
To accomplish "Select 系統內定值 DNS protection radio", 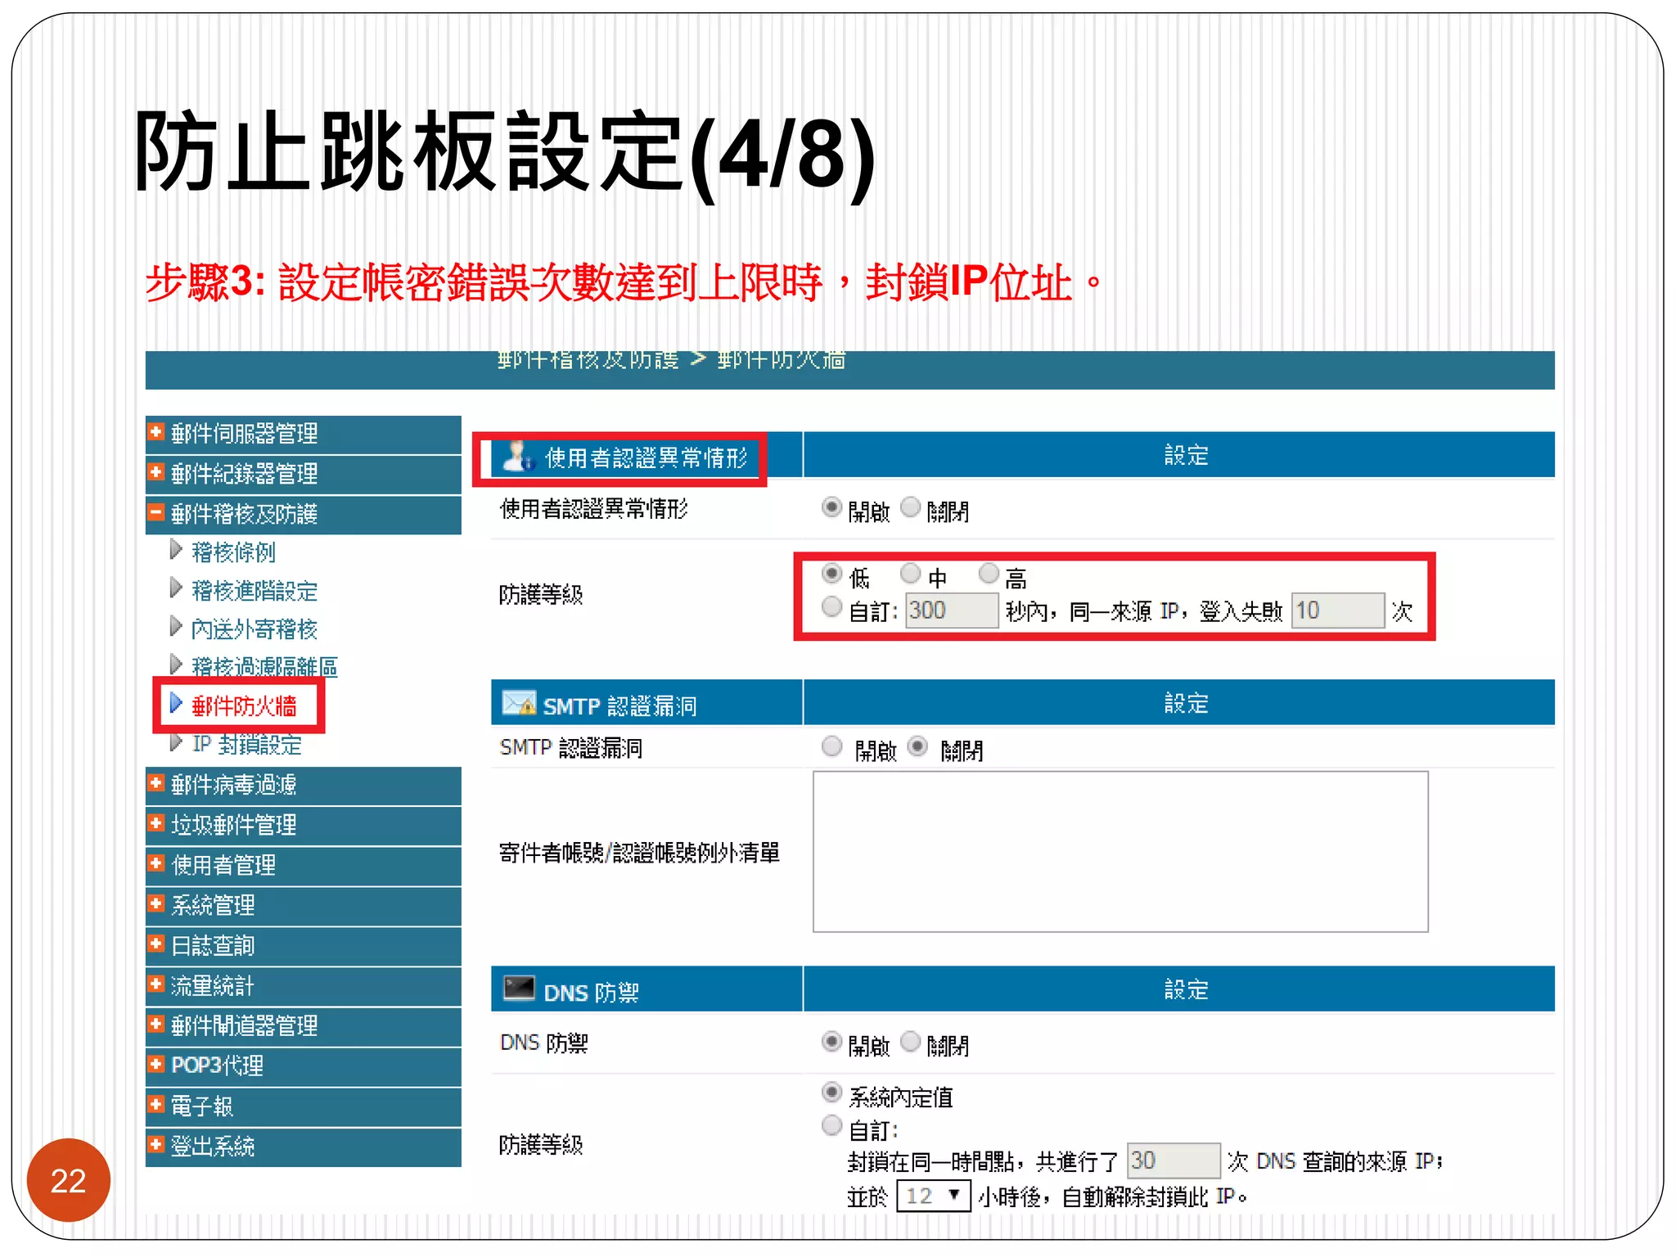I will point(831,1093).
